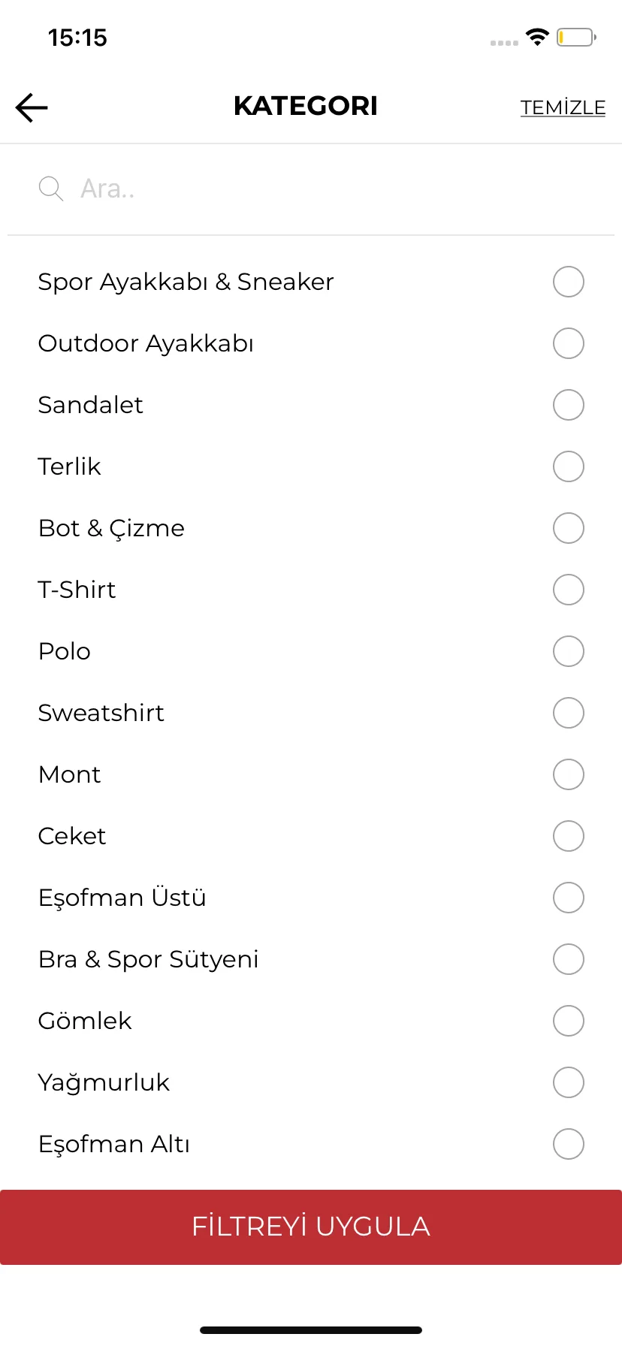
Task: Select the T-Shirt radio button
Action: pyautogui.click(x=569, y=590)
